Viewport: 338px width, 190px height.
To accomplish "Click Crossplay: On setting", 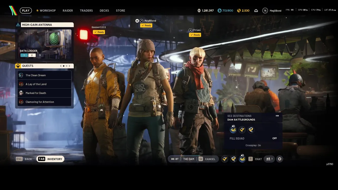I will [253, 145].
